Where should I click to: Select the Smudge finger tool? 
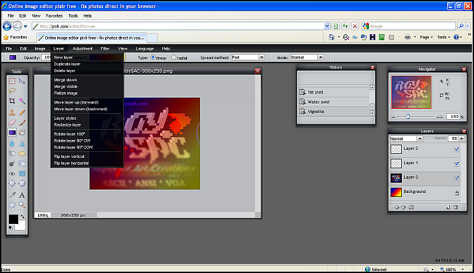[x=12, y=153]
